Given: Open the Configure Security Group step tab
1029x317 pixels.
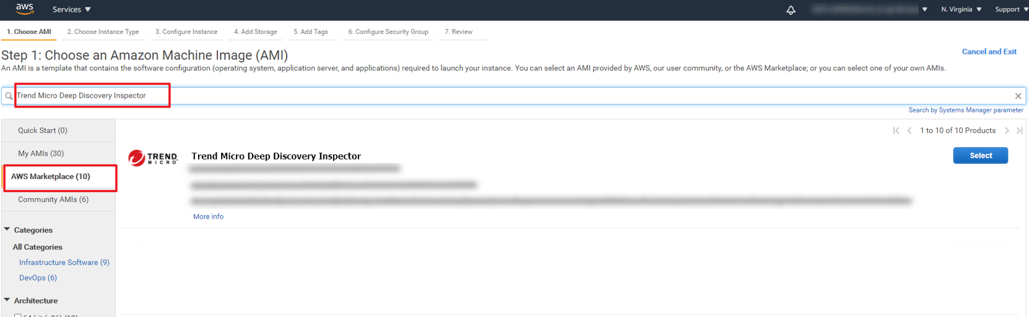Looking at the screenshot, I should pos(388,32).
